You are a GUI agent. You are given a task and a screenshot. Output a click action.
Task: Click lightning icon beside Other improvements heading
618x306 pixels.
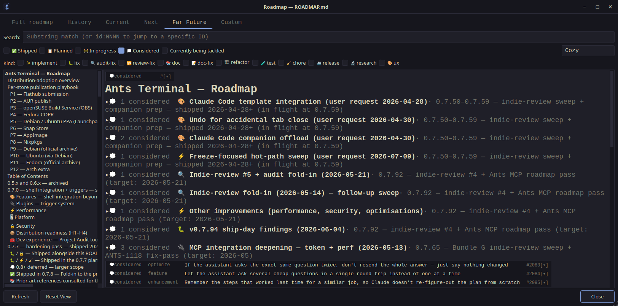[181, 211]
